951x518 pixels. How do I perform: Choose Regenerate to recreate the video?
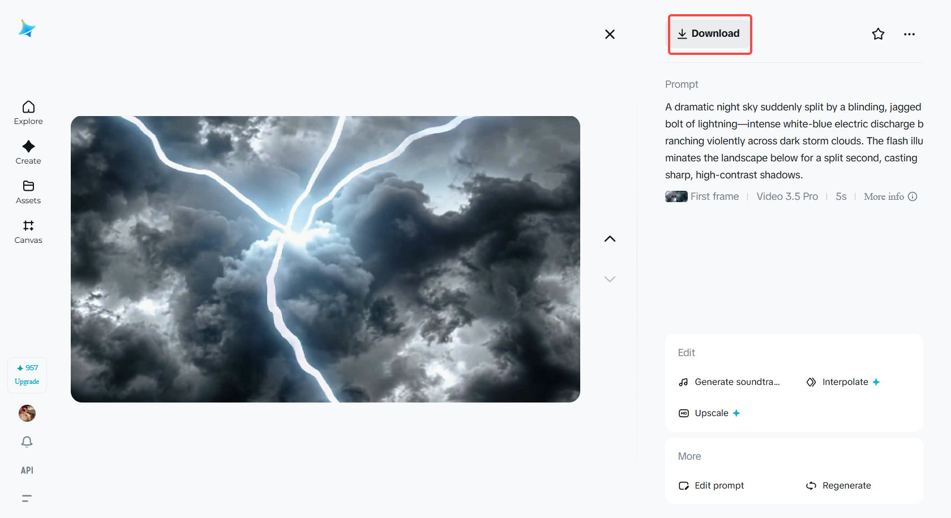click(x=838, y=485)
